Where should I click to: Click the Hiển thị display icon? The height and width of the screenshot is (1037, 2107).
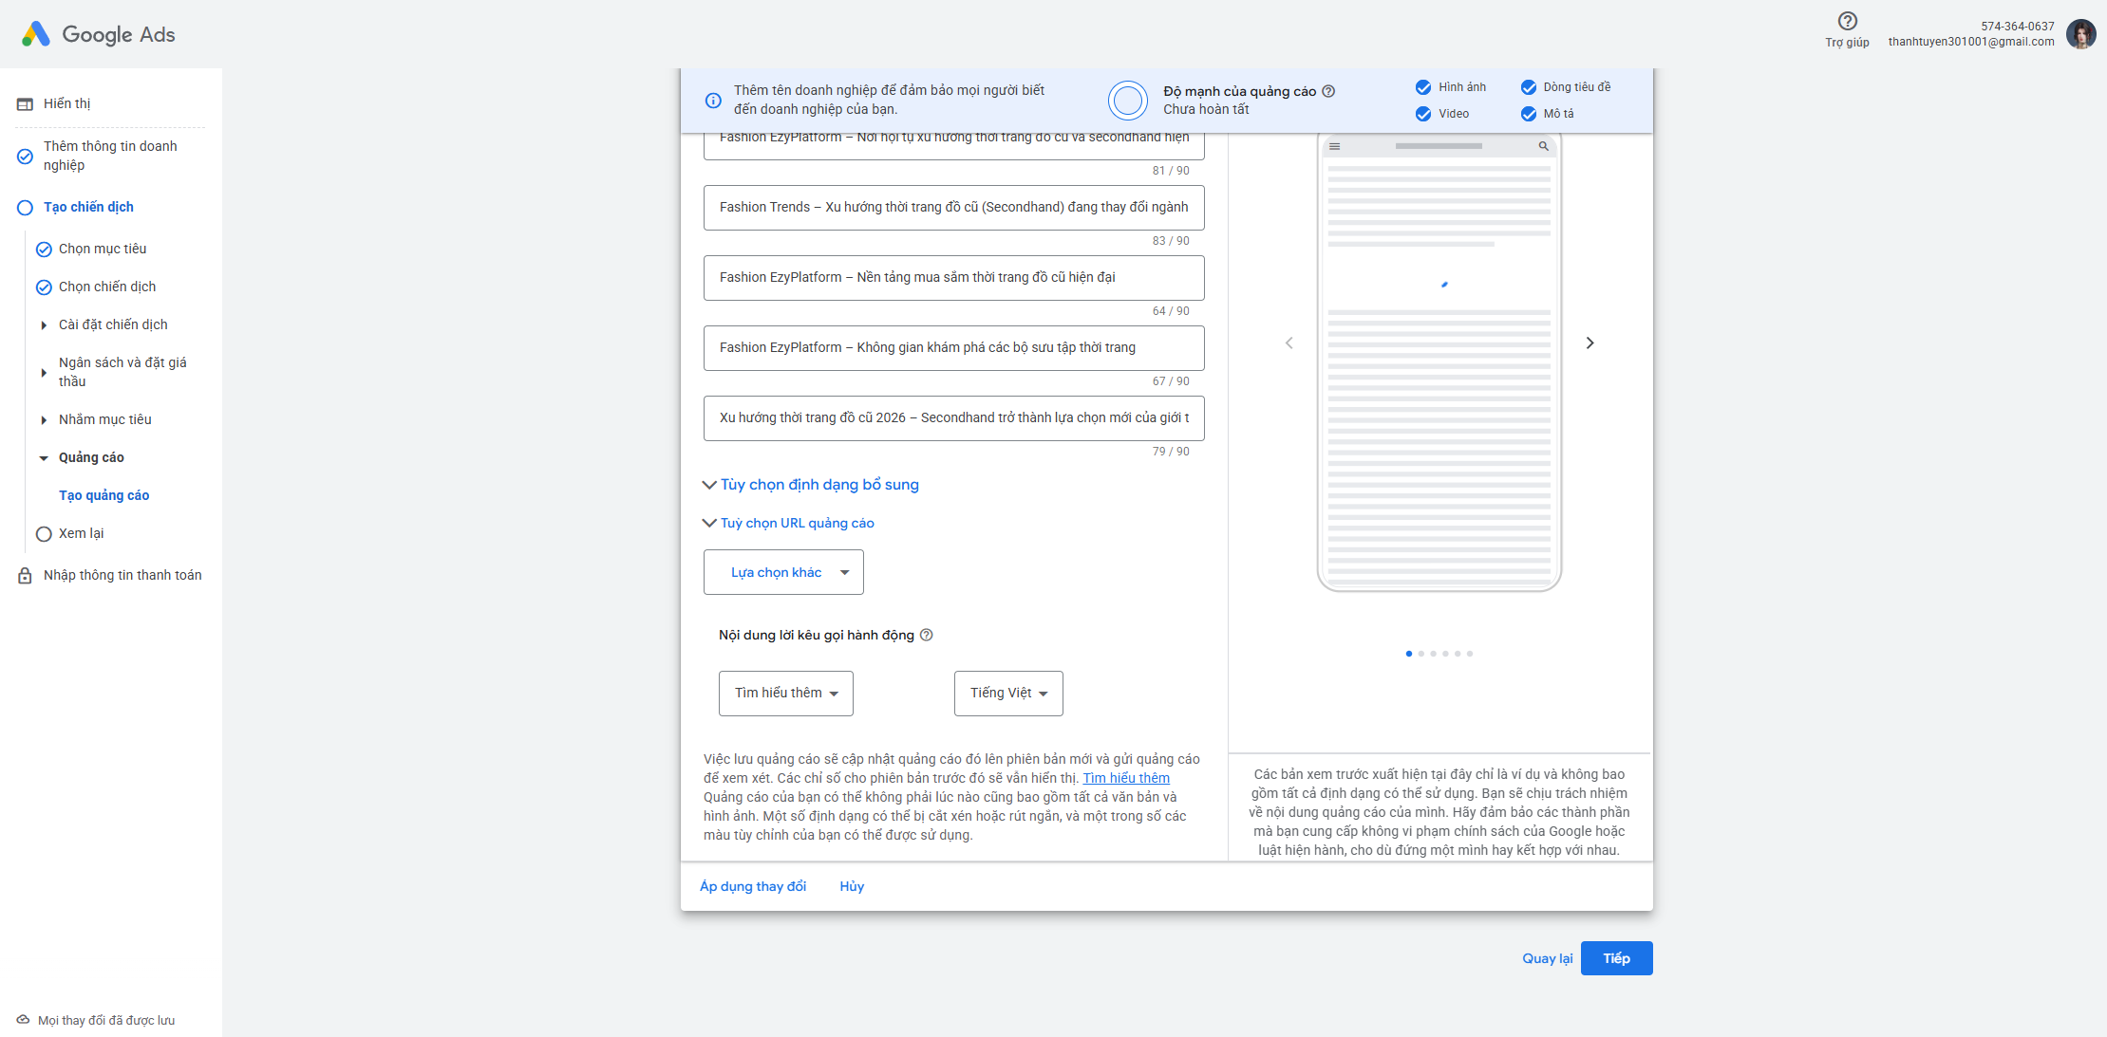25,104
